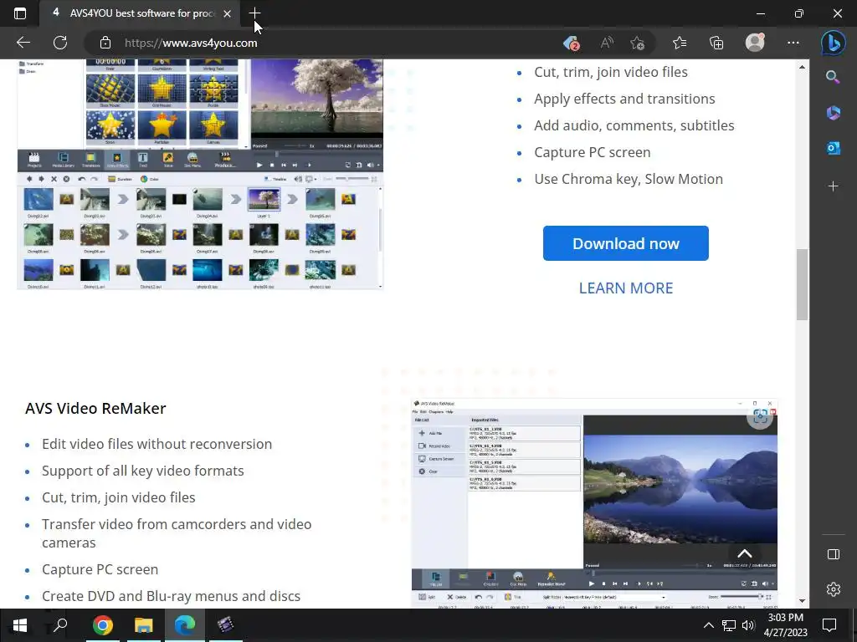The height and width of the screenshot is (642, 857).
Task: Click the AVS Video ReMaker heading
Action: (95, 408)
